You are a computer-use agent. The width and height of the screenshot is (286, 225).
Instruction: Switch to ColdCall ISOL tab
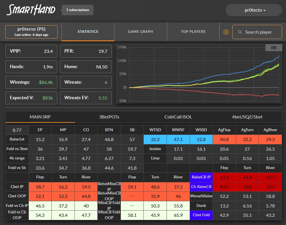tap(178, 117)
